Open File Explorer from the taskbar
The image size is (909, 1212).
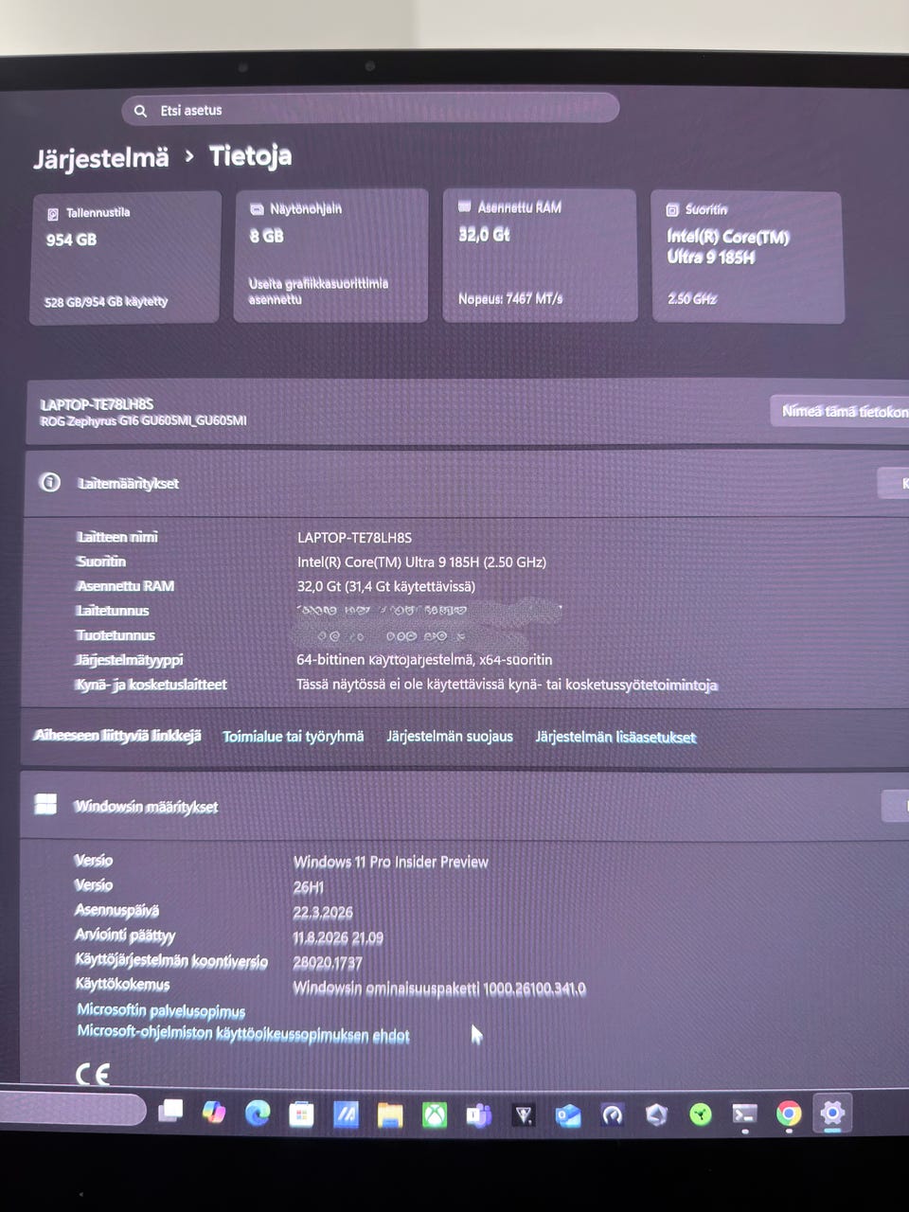pyautogui.click(x=390, y=1114)
